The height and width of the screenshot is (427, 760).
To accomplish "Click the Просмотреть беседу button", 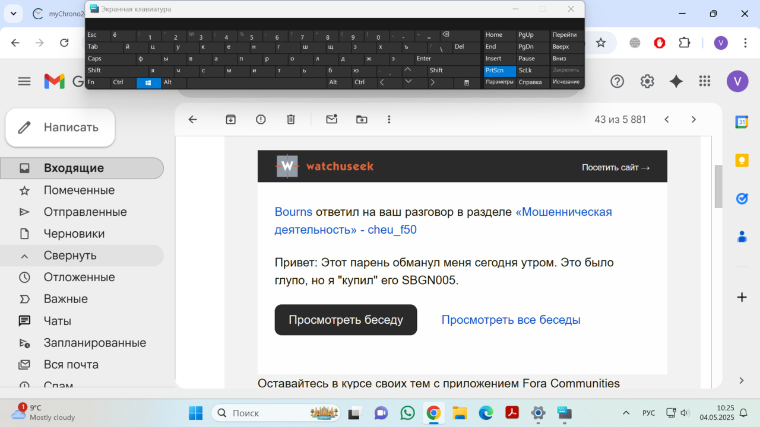I will 346,320.
